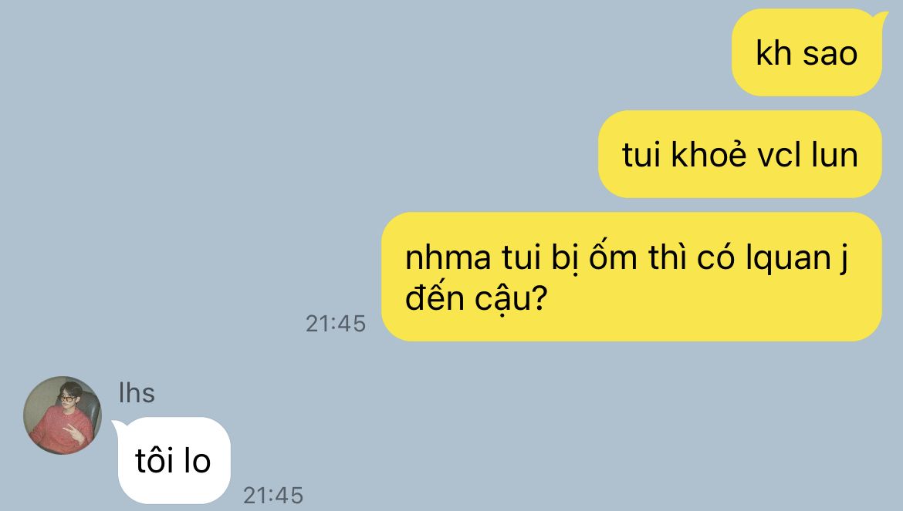Tap the 'tui khoẻ vcl lun' message

pos(740,154)
